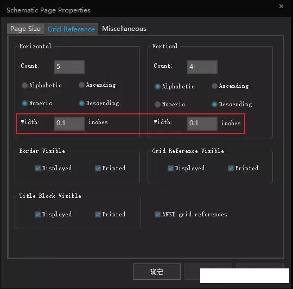
Task: Select Vertical Alphabetic radio button
Action: click(157, 86)
